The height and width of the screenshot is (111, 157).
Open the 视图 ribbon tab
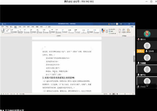pyautogui.click(x=37, y=27)
